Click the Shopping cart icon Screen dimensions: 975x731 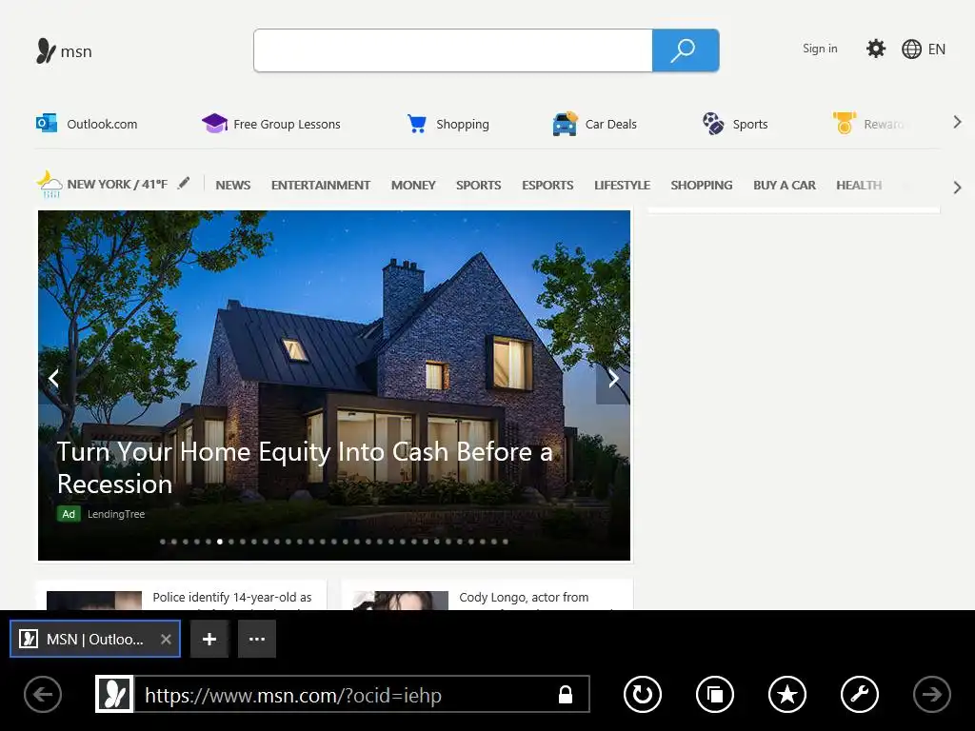coord(417,124)
